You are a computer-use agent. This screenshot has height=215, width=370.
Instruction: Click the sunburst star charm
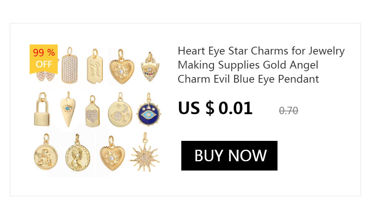[145, 152]
